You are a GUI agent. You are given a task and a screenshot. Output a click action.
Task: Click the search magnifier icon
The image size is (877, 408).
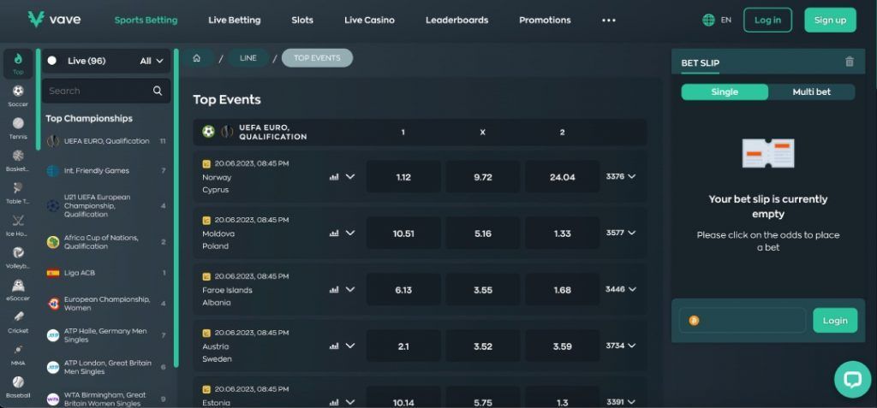pyautogui.click(x=158, y=91)
